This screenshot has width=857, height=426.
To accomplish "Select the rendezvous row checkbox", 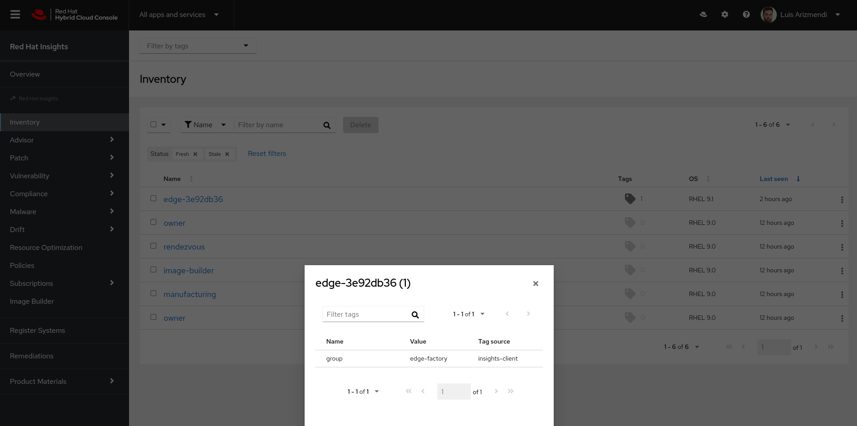I will [154, 246].
